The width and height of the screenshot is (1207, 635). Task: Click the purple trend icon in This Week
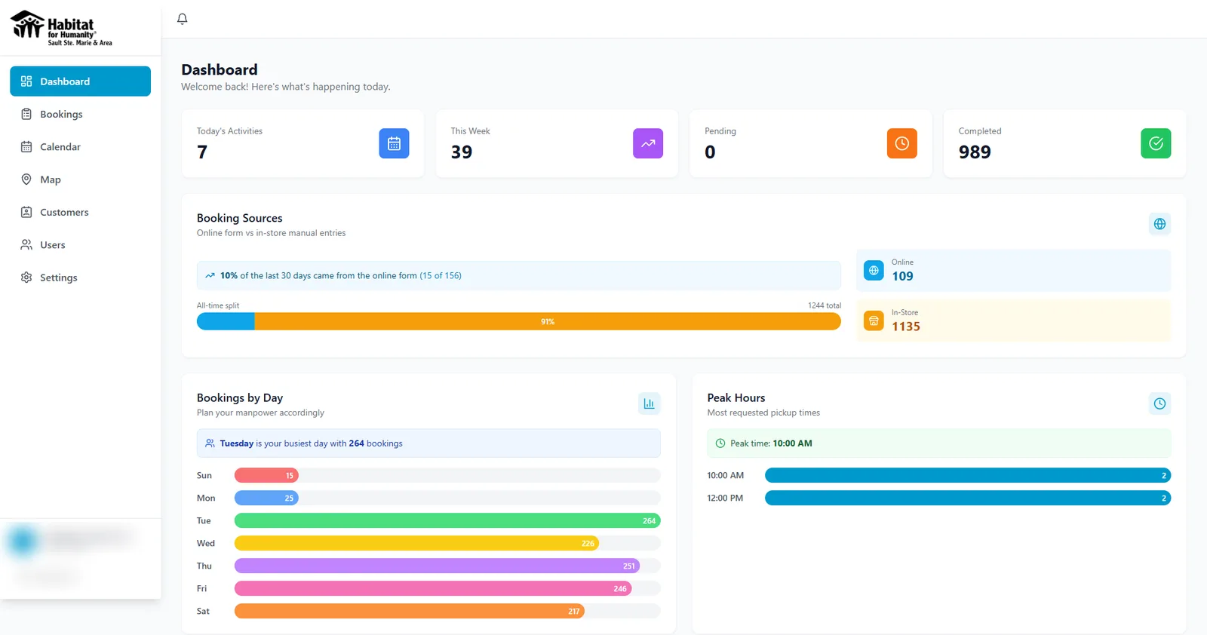coord(648,143)
